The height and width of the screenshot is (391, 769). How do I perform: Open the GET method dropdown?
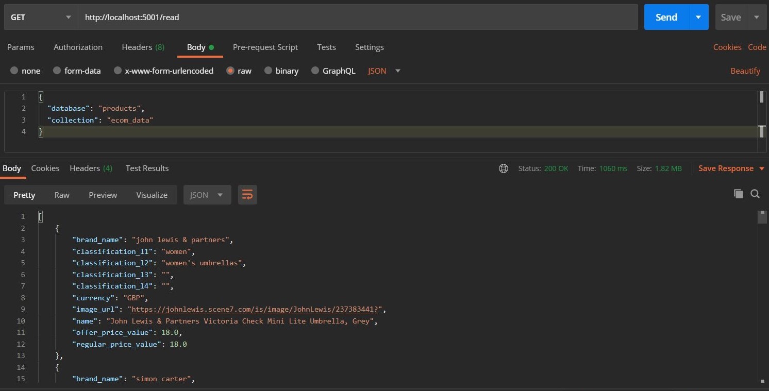(41, 17)
